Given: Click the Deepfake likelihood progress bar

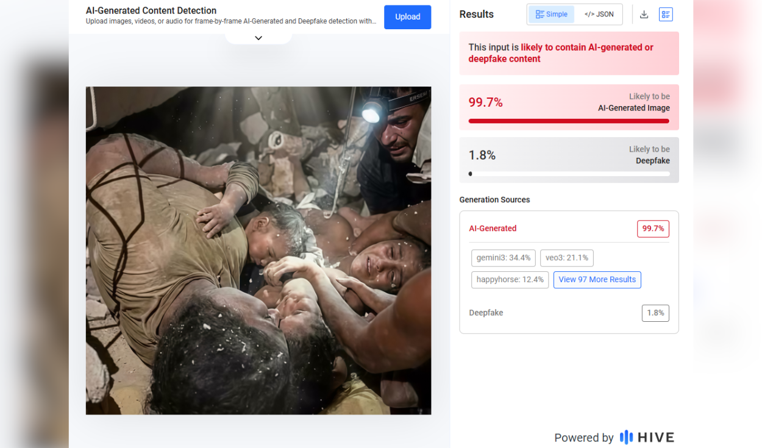Looking at the screenshot, I should 569,174.
